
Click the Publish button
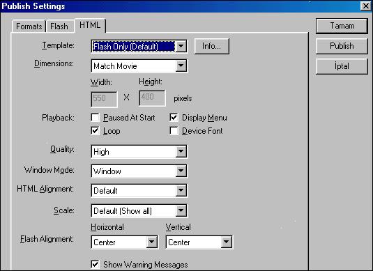[342, 46]
